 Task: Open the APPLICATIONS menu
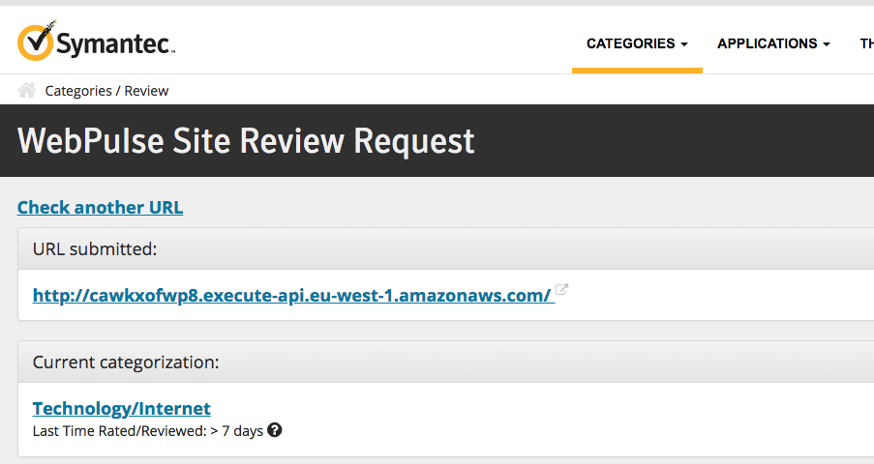pos(767,43)
